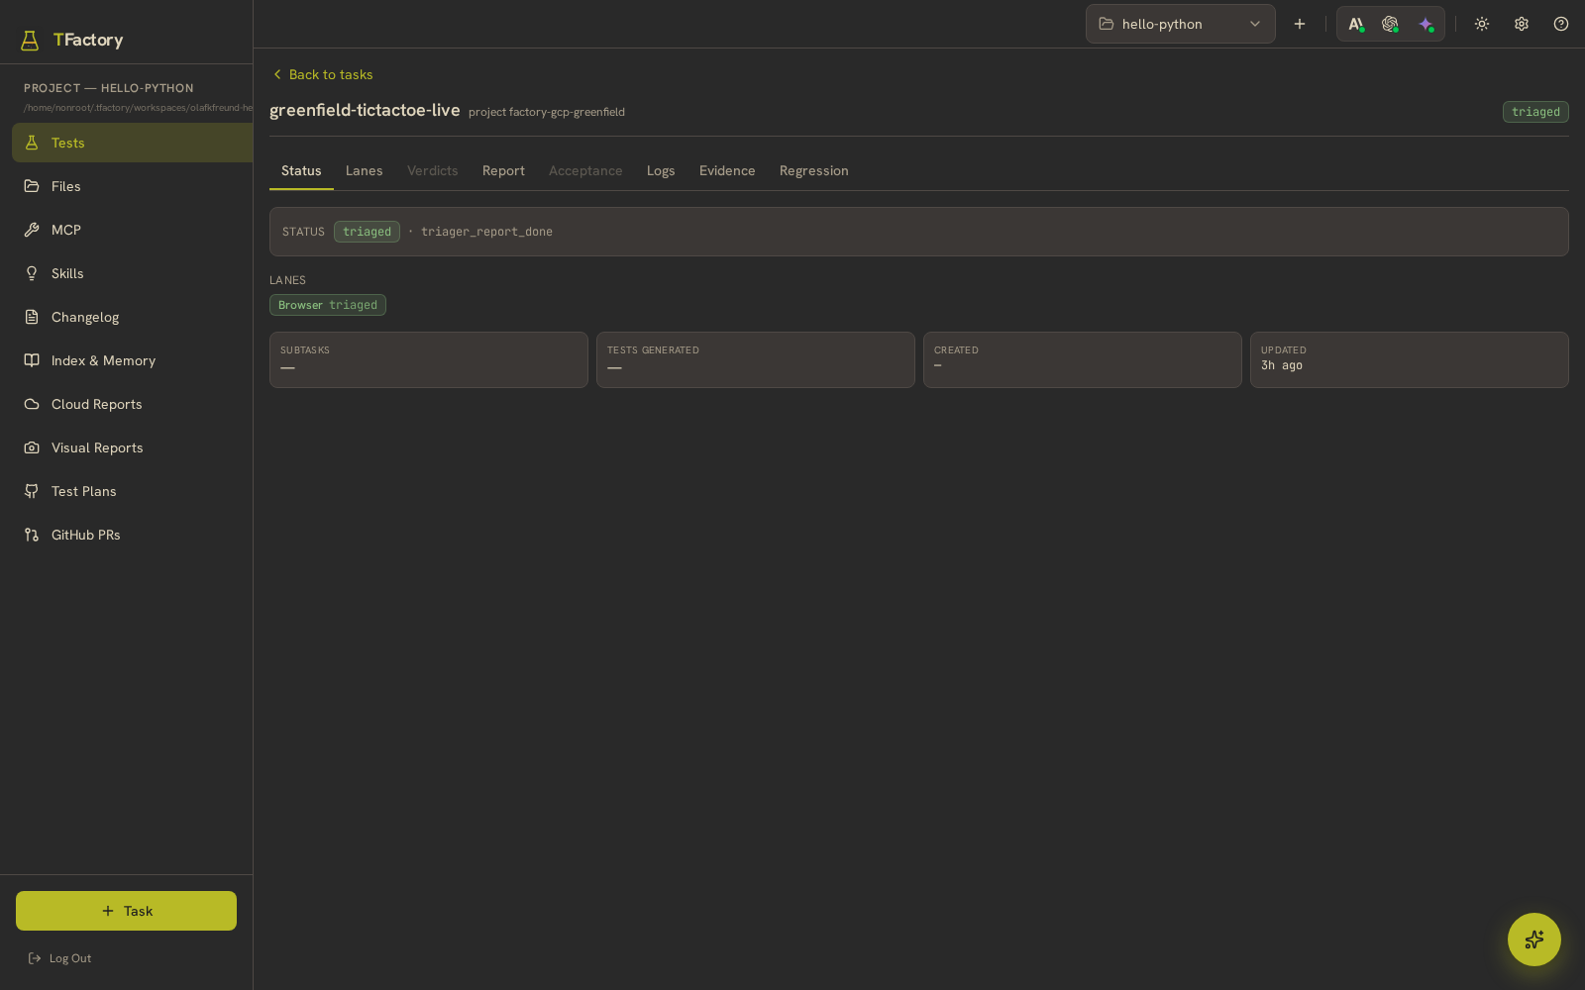This screenshot has width=1585, height=990.
Task: Open settings gear icon
Action: [x=1522, y=24]
